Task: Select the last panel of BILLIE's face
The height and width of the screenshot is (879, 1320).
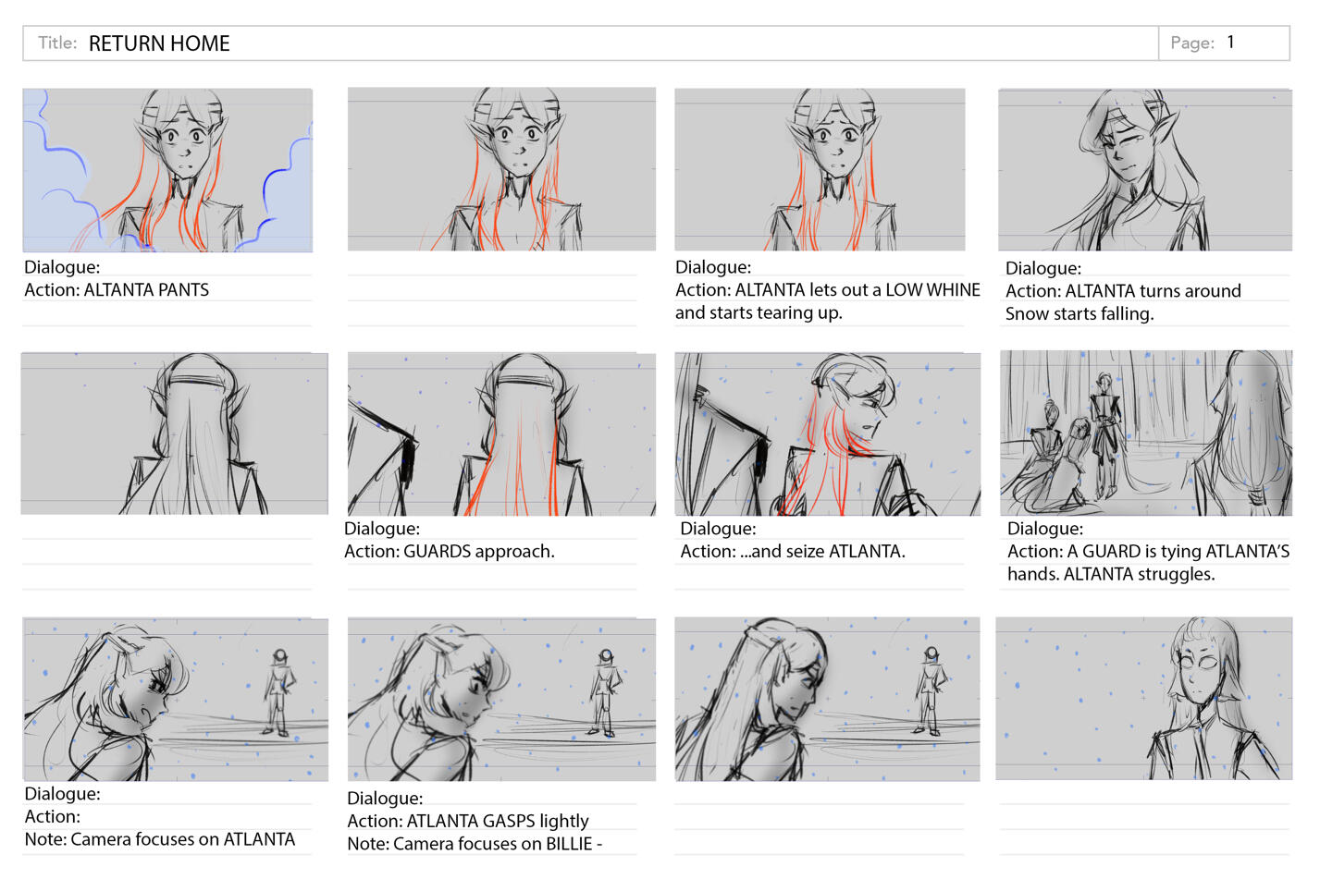Action: [1144, 699]
